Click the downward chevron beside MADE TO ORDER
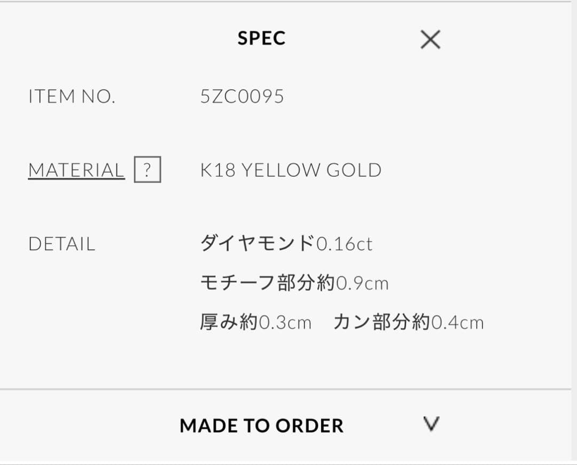577x465 pixels. 431,424
